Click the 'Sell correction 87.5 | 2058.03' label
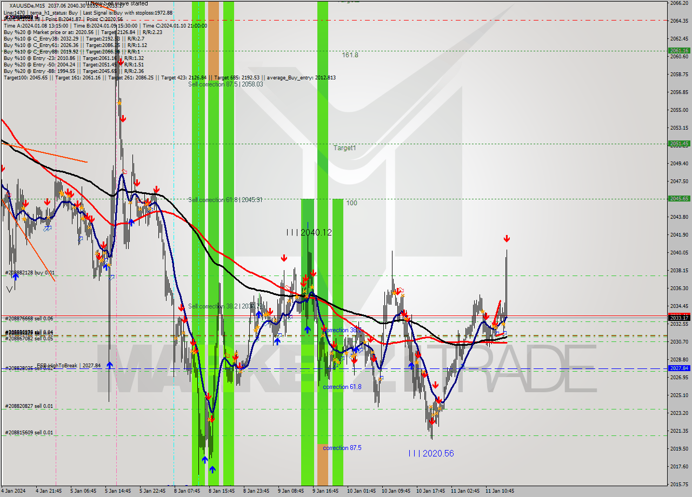Viewport: 692px width, 497px height. click(225, 84)
